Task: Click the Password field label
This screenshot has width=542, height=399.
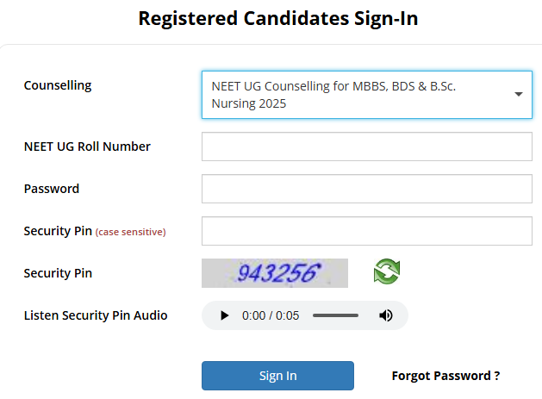Action: (x=52, y=189)
